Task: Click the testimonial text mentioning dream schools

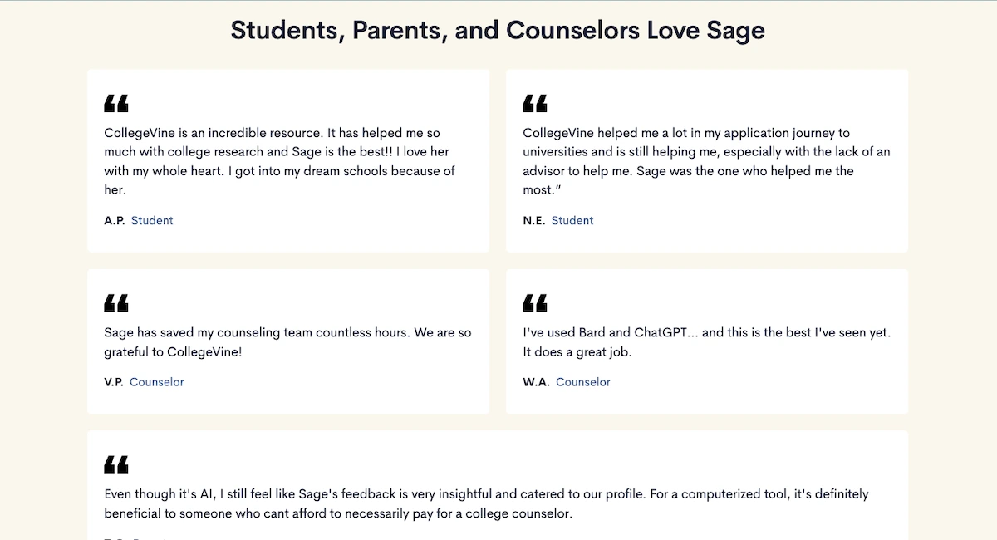Action: point(279,161)
